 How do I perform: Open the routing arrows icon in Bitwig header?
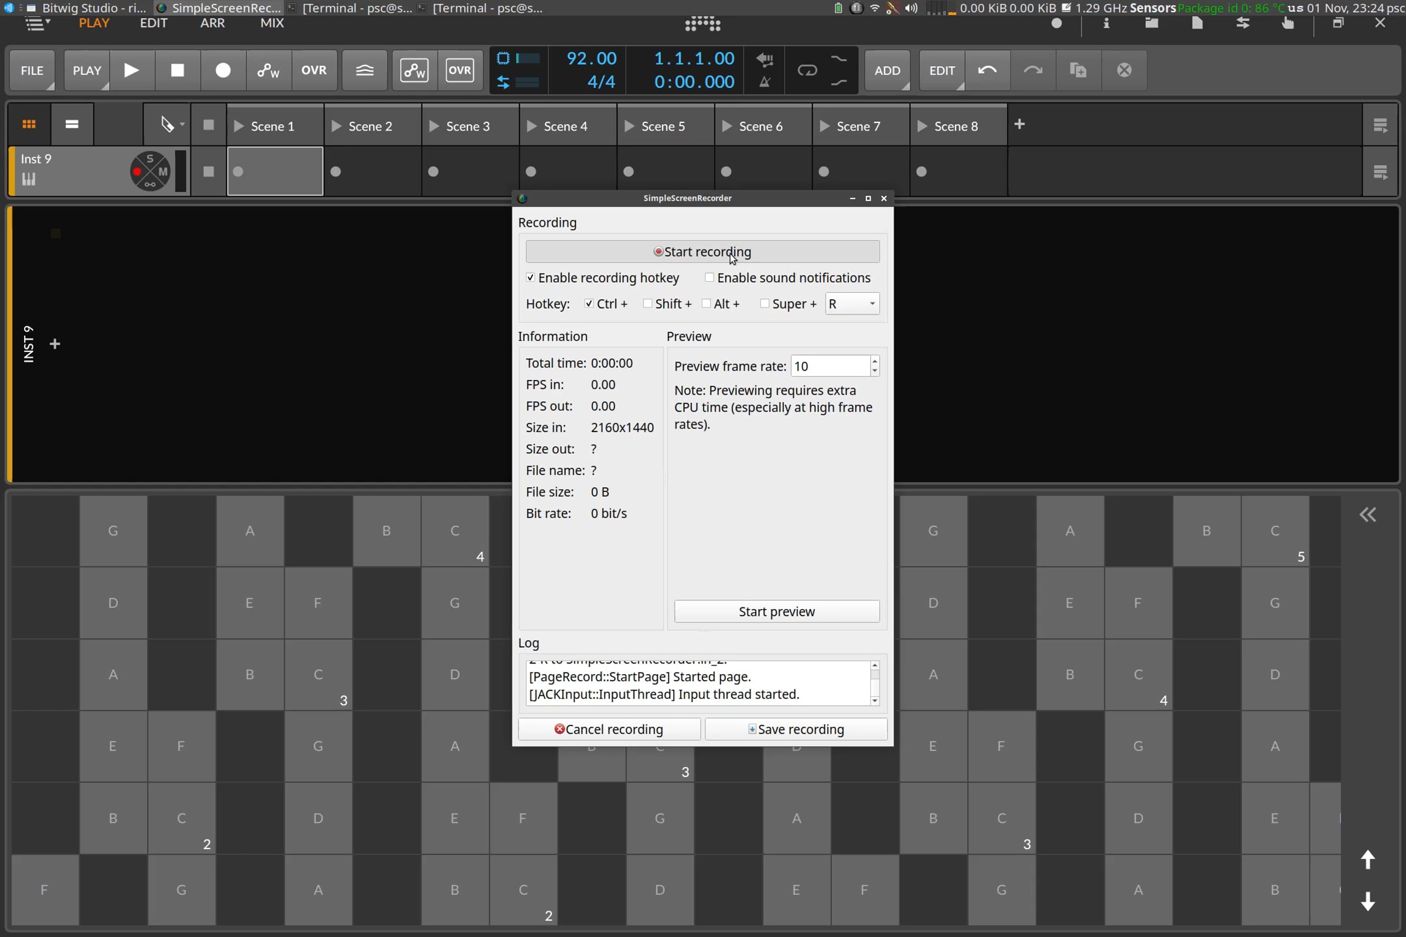pyautogui.click(x=1243, y=23)
